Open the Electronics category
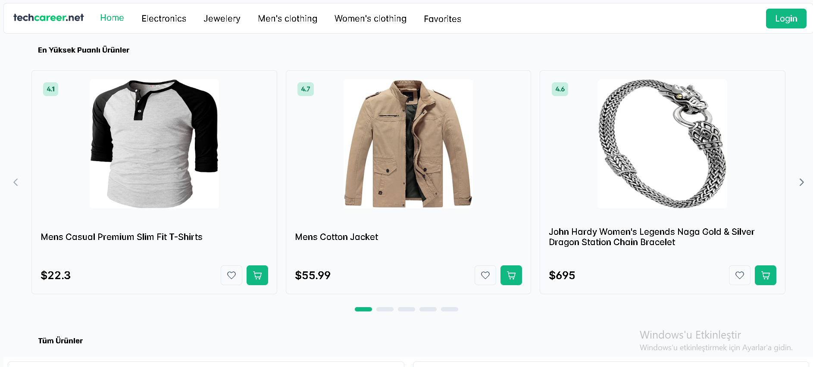 (164, 19)
